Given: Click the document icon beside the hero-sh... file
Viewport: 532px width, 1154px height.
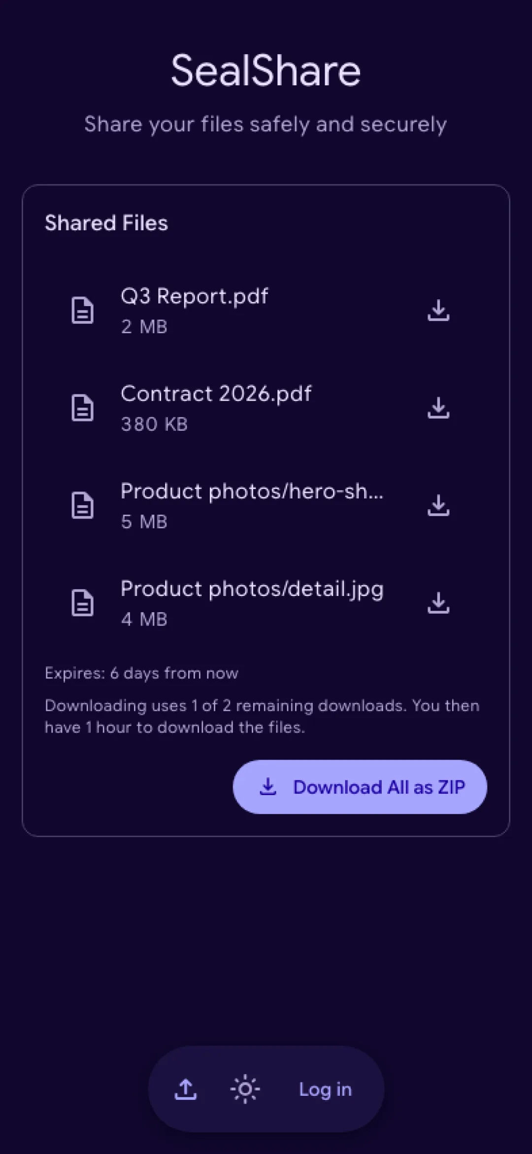Looking at the screenshot, I should tap(82, 506).
